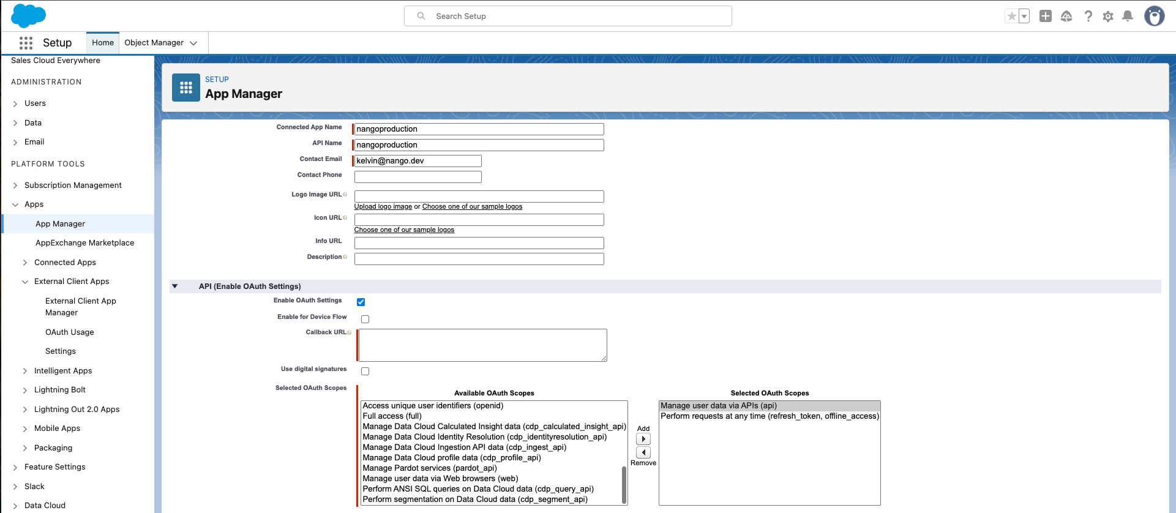Click the Callback URL text area
The image size is (1176, 513).
pyautogui.click(x=483, y=345)
